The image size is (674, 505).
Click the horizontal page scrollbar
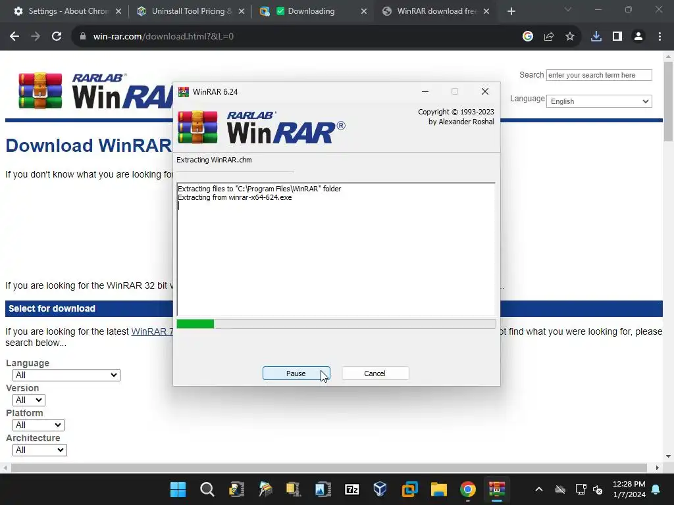329,468
